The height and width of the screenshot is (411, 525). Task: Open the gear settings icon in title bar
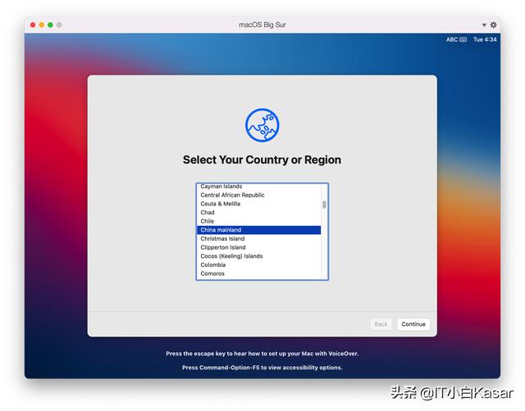point(493,25)
